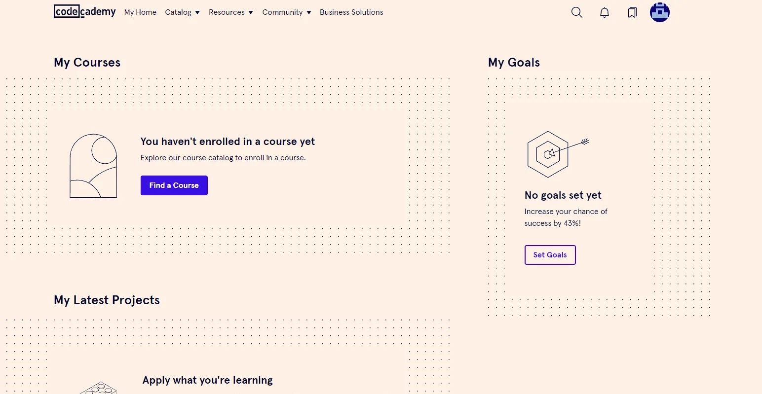Image resolution: width=762 pixels, height=394 pixels.
Task: Click the My Courses heading
Action: pyautogui.click(x=87, y=63)
